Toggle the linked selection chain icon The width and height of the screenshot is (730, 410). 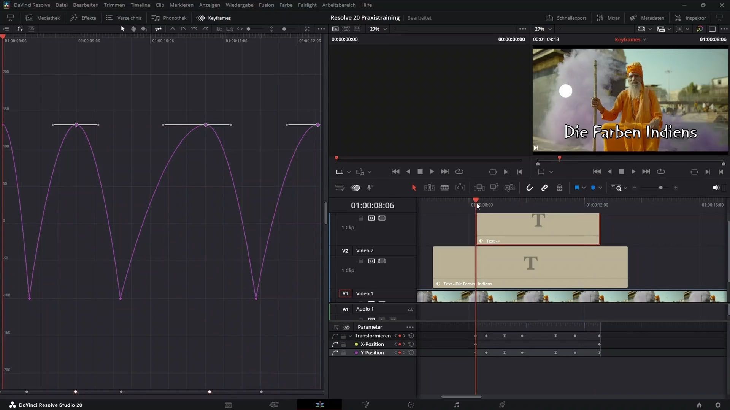544,188
